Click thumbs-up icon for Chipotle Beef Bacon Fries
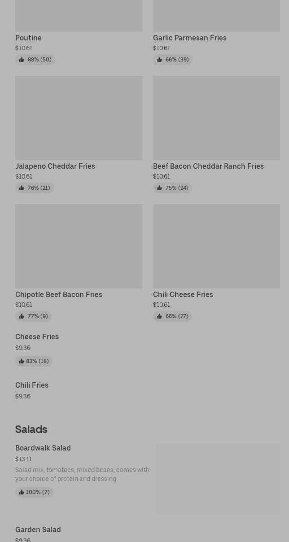289x542 pixels. [x=22, y=316]
